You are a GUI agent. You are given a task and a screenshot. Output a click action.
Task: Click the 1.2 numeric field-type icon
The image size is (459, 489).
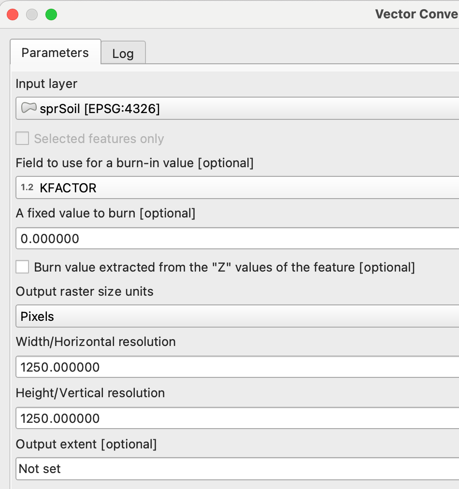27,187
